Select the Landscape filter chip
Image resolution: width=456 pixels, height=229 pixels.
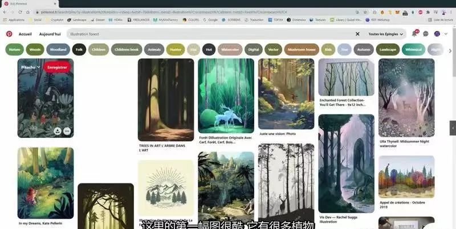388,50
